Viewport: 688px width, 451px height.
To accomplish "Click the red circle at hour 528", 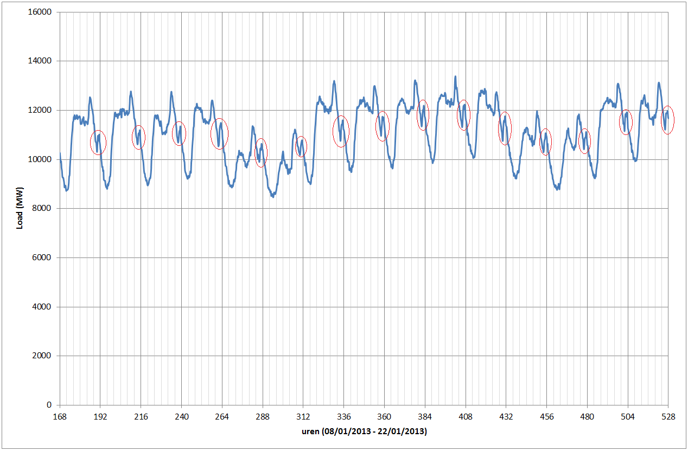I will [x=668, y=120].
